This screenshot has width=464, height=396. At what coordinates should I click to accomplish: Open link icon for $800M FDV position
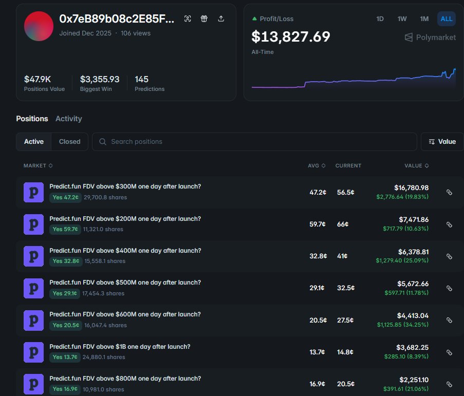tap(449, 384)
